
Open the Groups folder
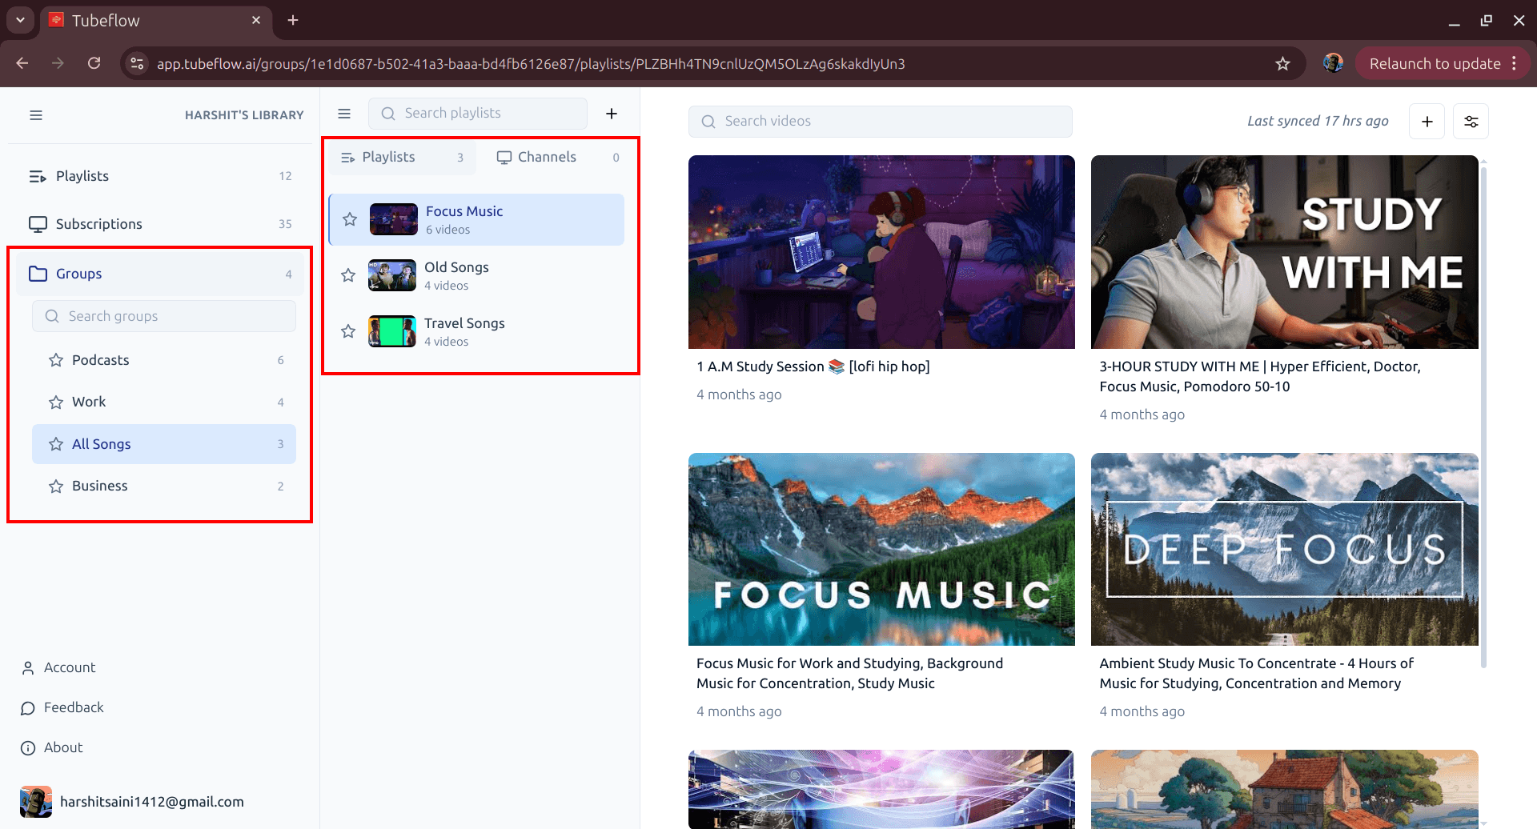[78, 273]
